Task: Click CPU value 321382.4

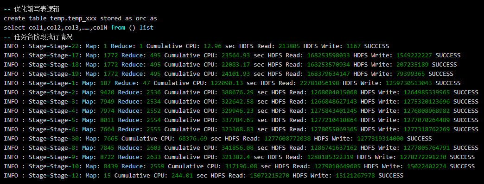Action: pyautogui.click(x=236, y=157)
